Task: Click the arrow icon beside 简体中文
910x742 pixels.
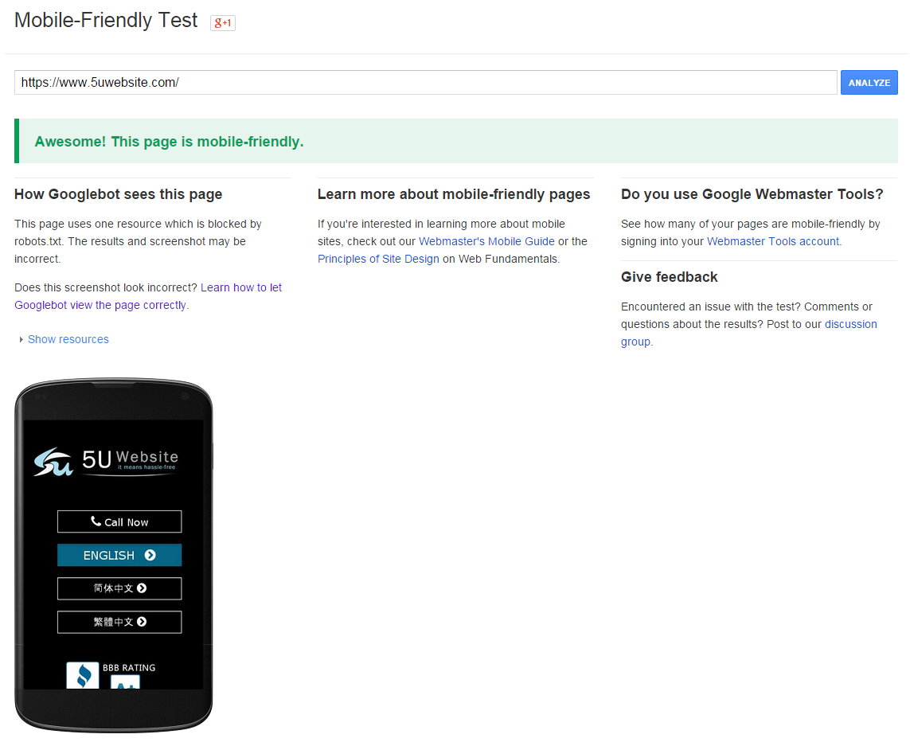Action: point(142,588)
